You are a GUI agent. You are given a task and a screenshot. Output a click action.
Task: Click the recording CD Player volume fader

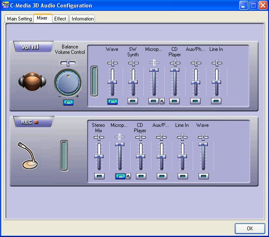click(141, 156)
